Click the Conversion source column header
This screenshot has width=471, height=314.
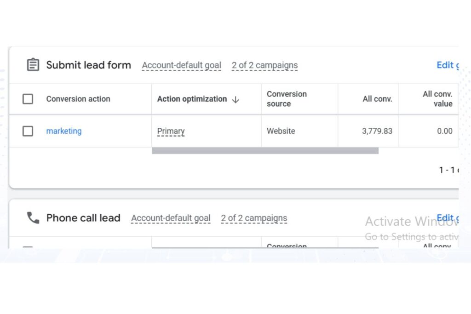(287, 99)
